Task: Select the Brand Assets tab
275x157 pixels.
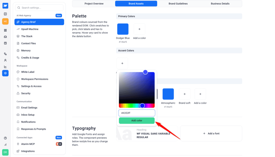Action: (x=136, y=3)
